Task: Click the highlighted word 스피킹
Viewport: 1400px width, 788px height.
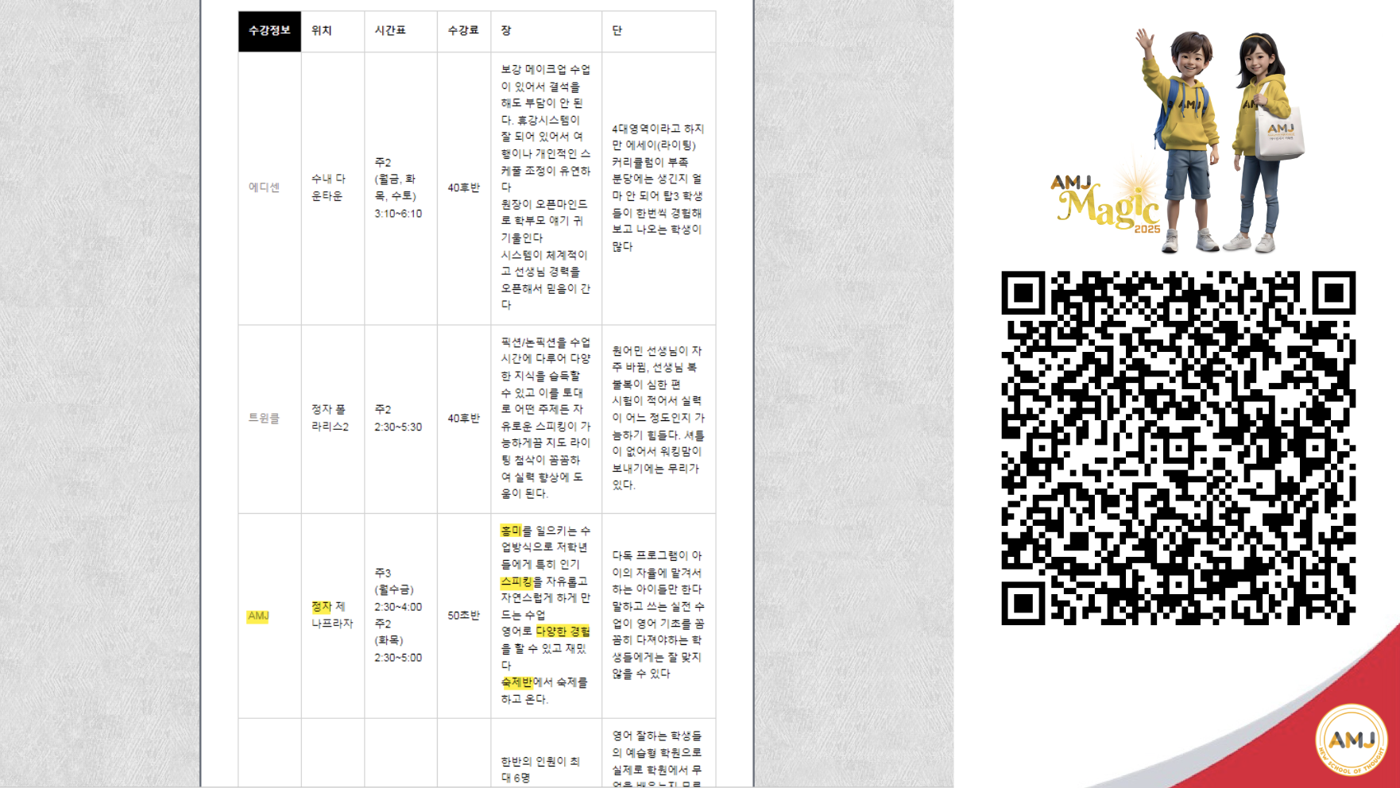Action: [x=516, y=581]
